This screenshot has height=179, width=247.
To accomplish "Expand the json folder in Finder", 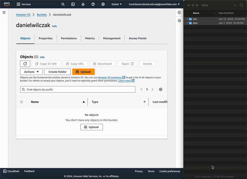I will pyautogui.click(x=187, y=23).
